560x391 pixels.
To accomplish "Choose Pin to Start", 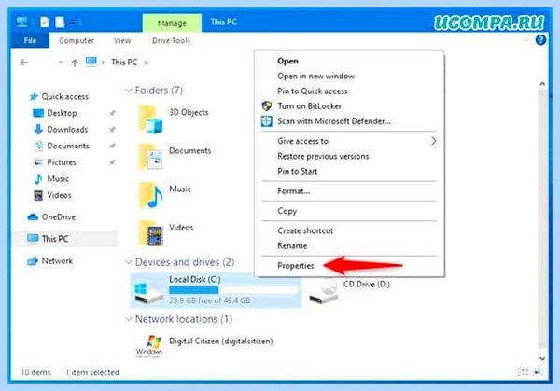I will click(x=298, y=171).
